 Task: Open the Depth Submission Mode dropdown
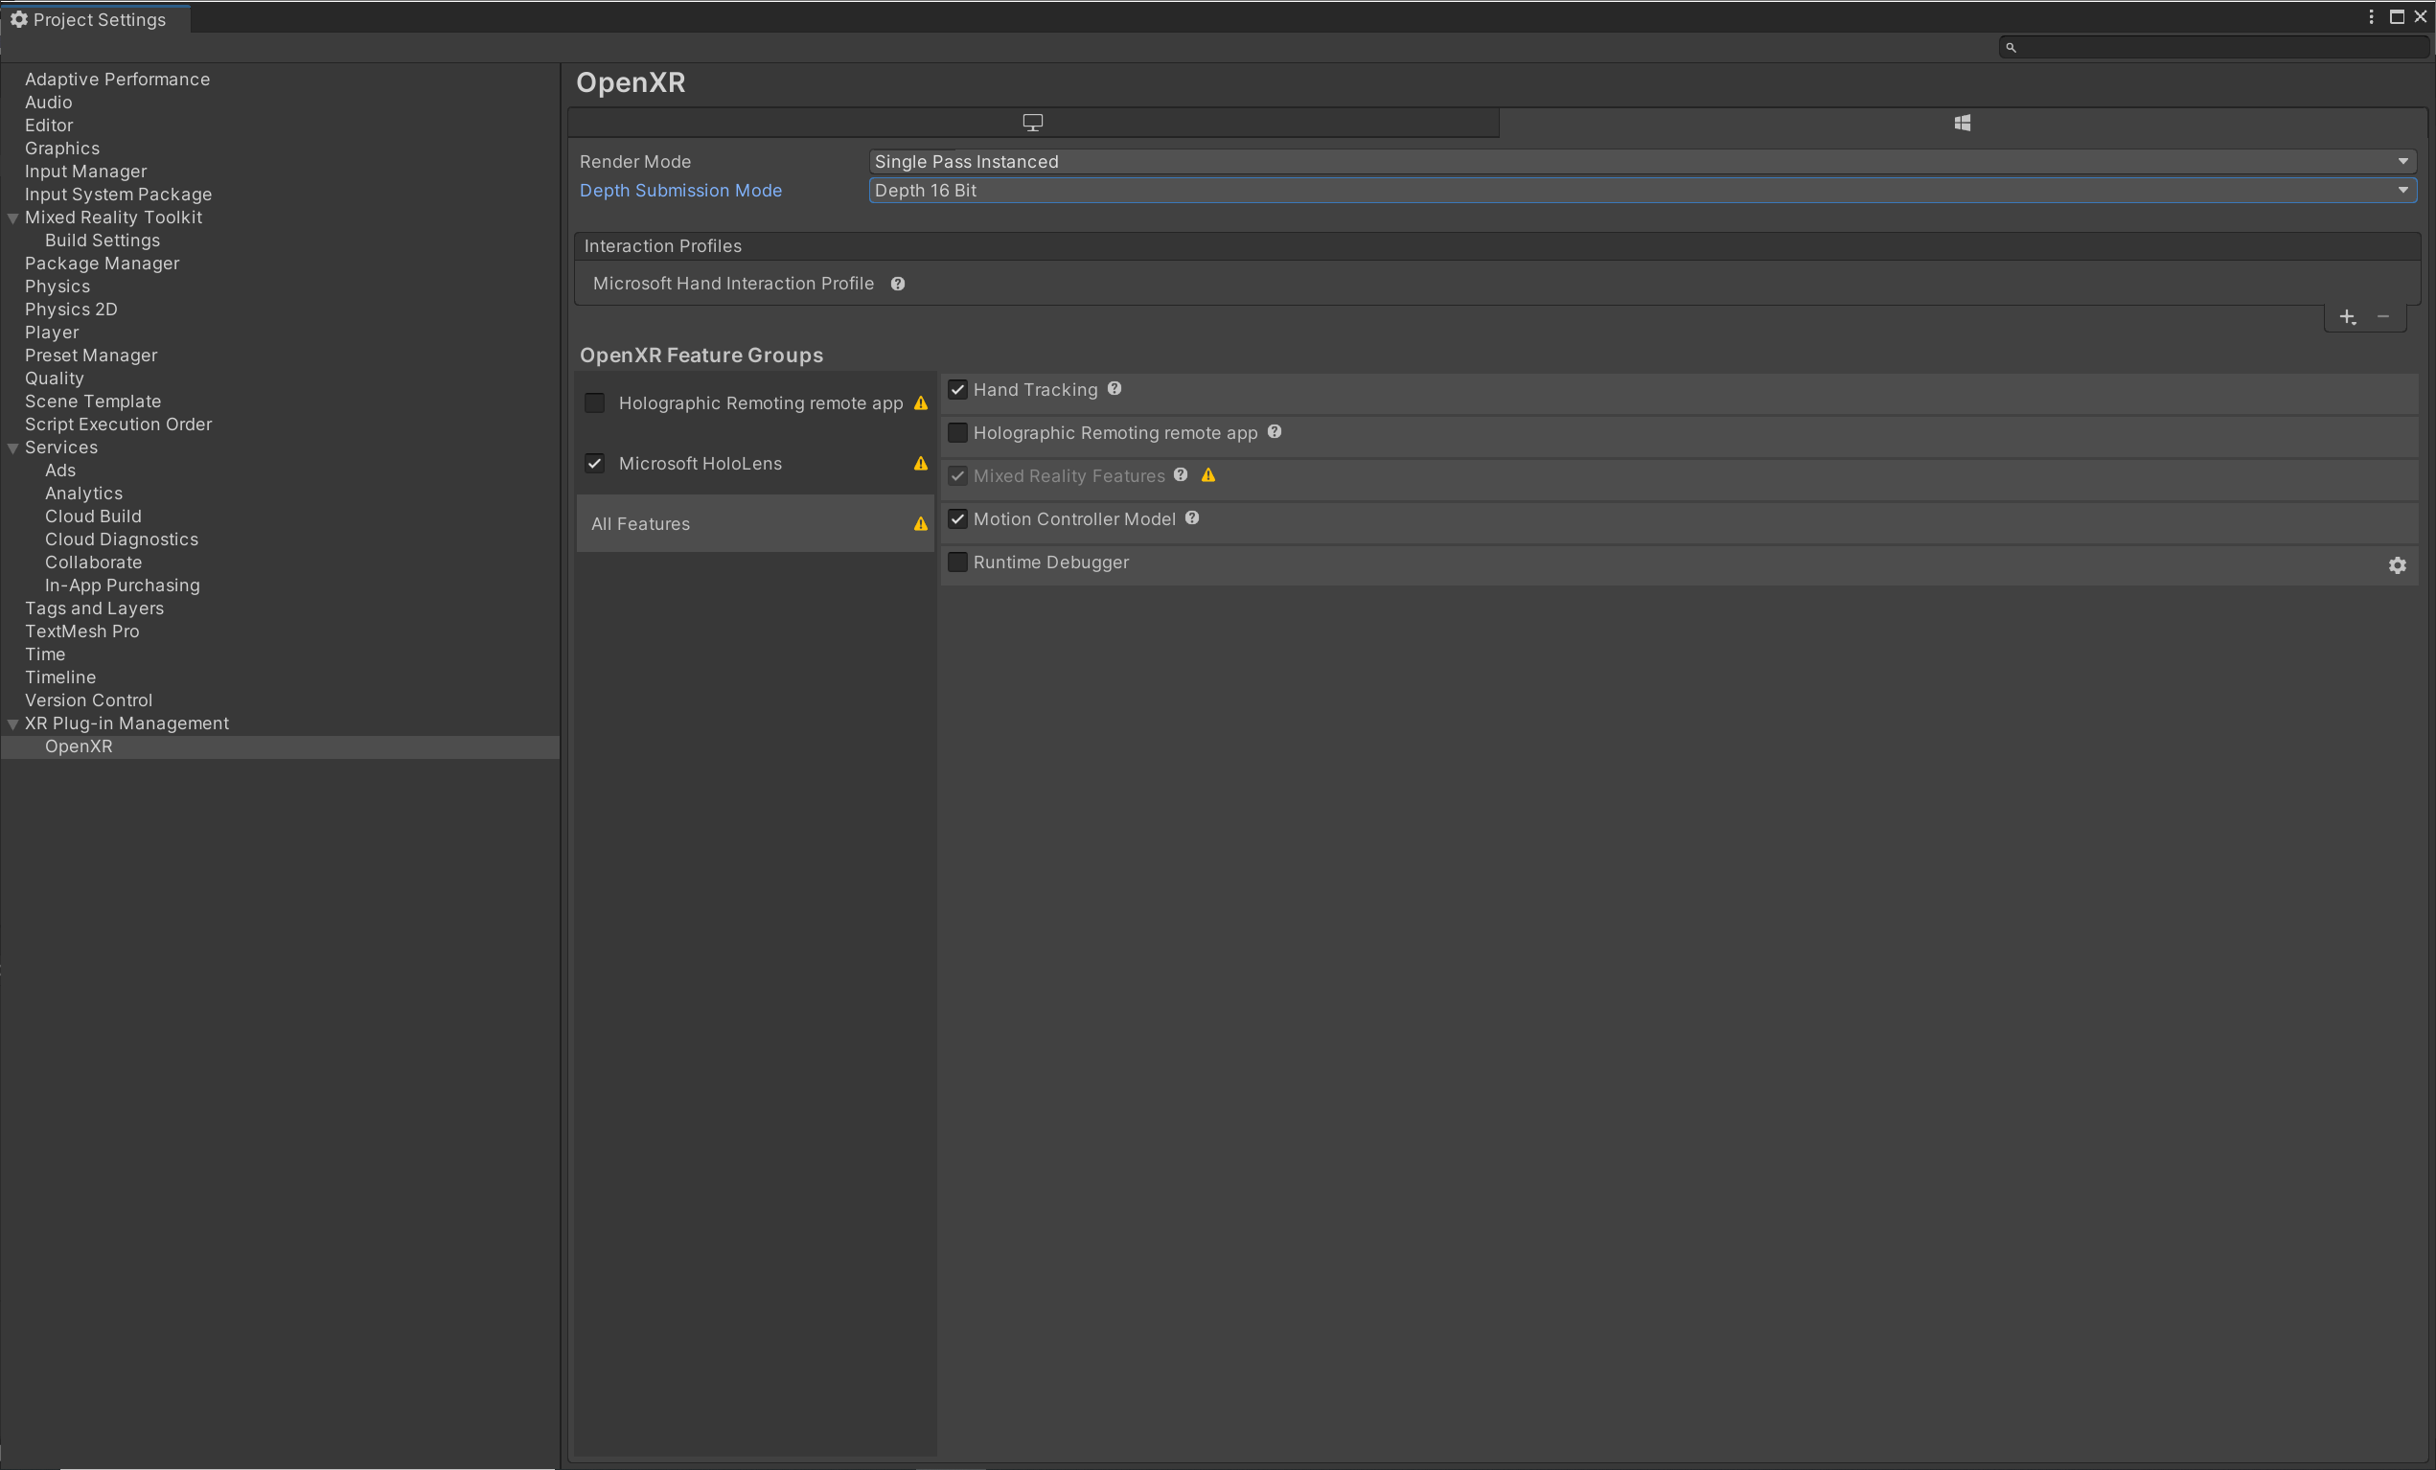pos(1643,191)
